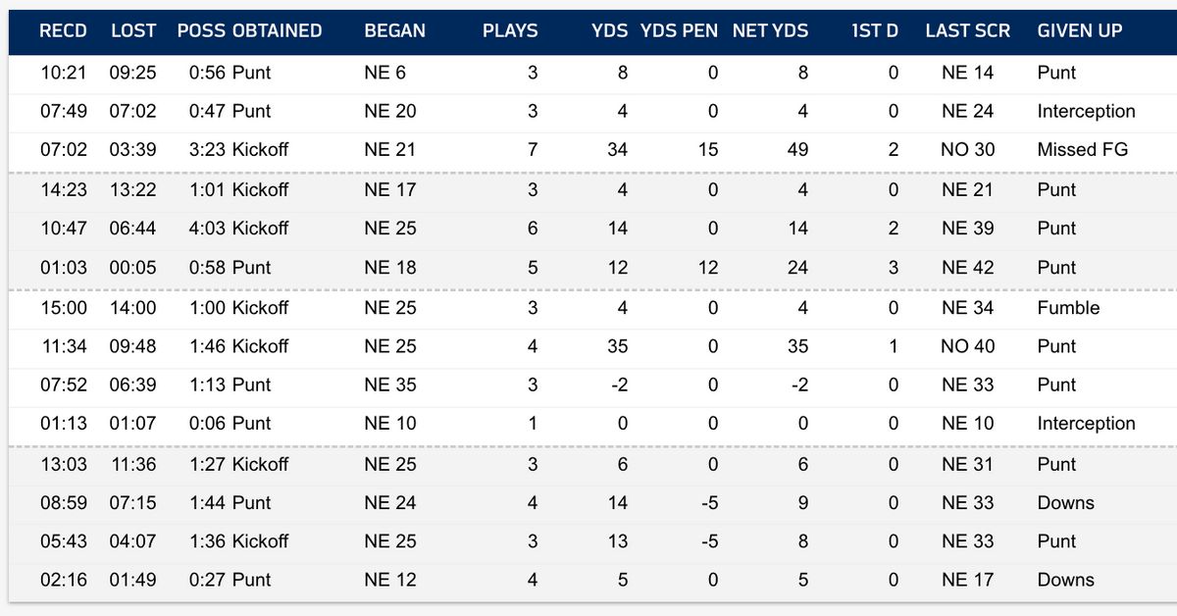Sort by the LAST SCR header
1177x616 pixels.
(x=967, y=30)
